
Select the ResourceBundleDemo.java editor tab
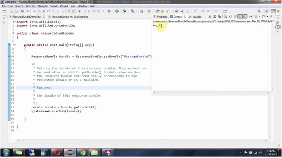click(27, 17)
